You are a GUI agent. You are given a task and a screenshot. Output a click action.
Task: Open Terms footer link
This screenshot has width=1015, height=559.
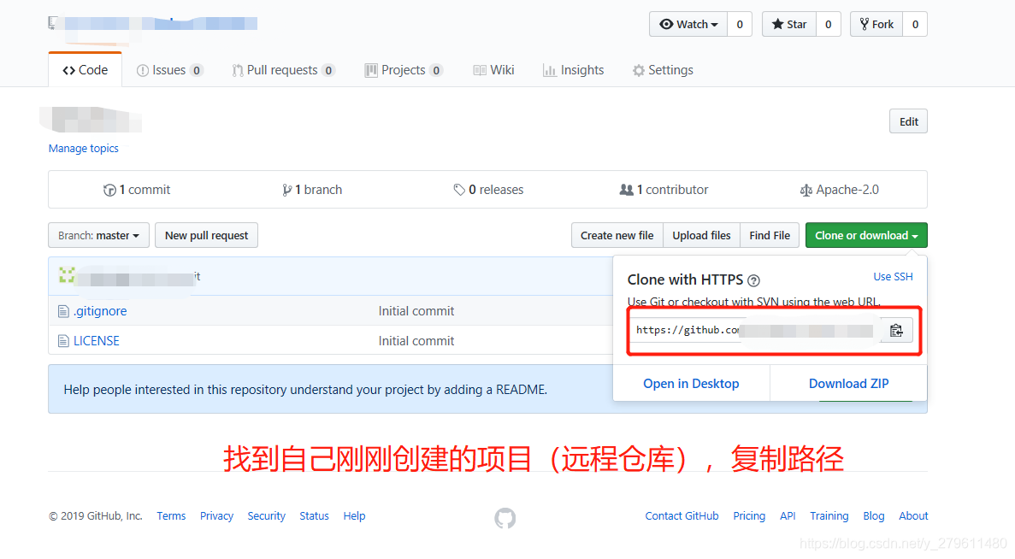(x=171, y=515)
